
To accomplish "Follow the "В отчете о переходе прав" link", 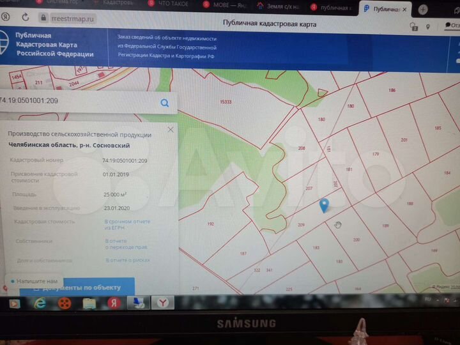I will pyautogui.click(x=126, y=244).
